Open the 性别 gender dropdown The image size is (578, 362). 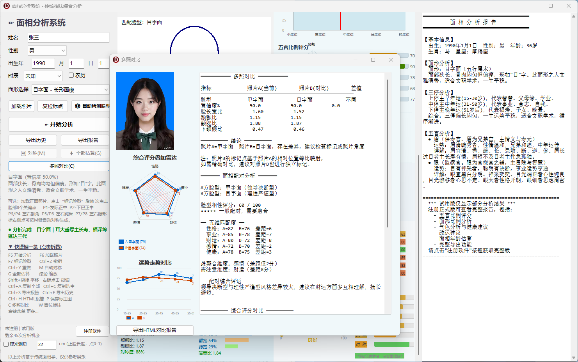click(47, 50)
